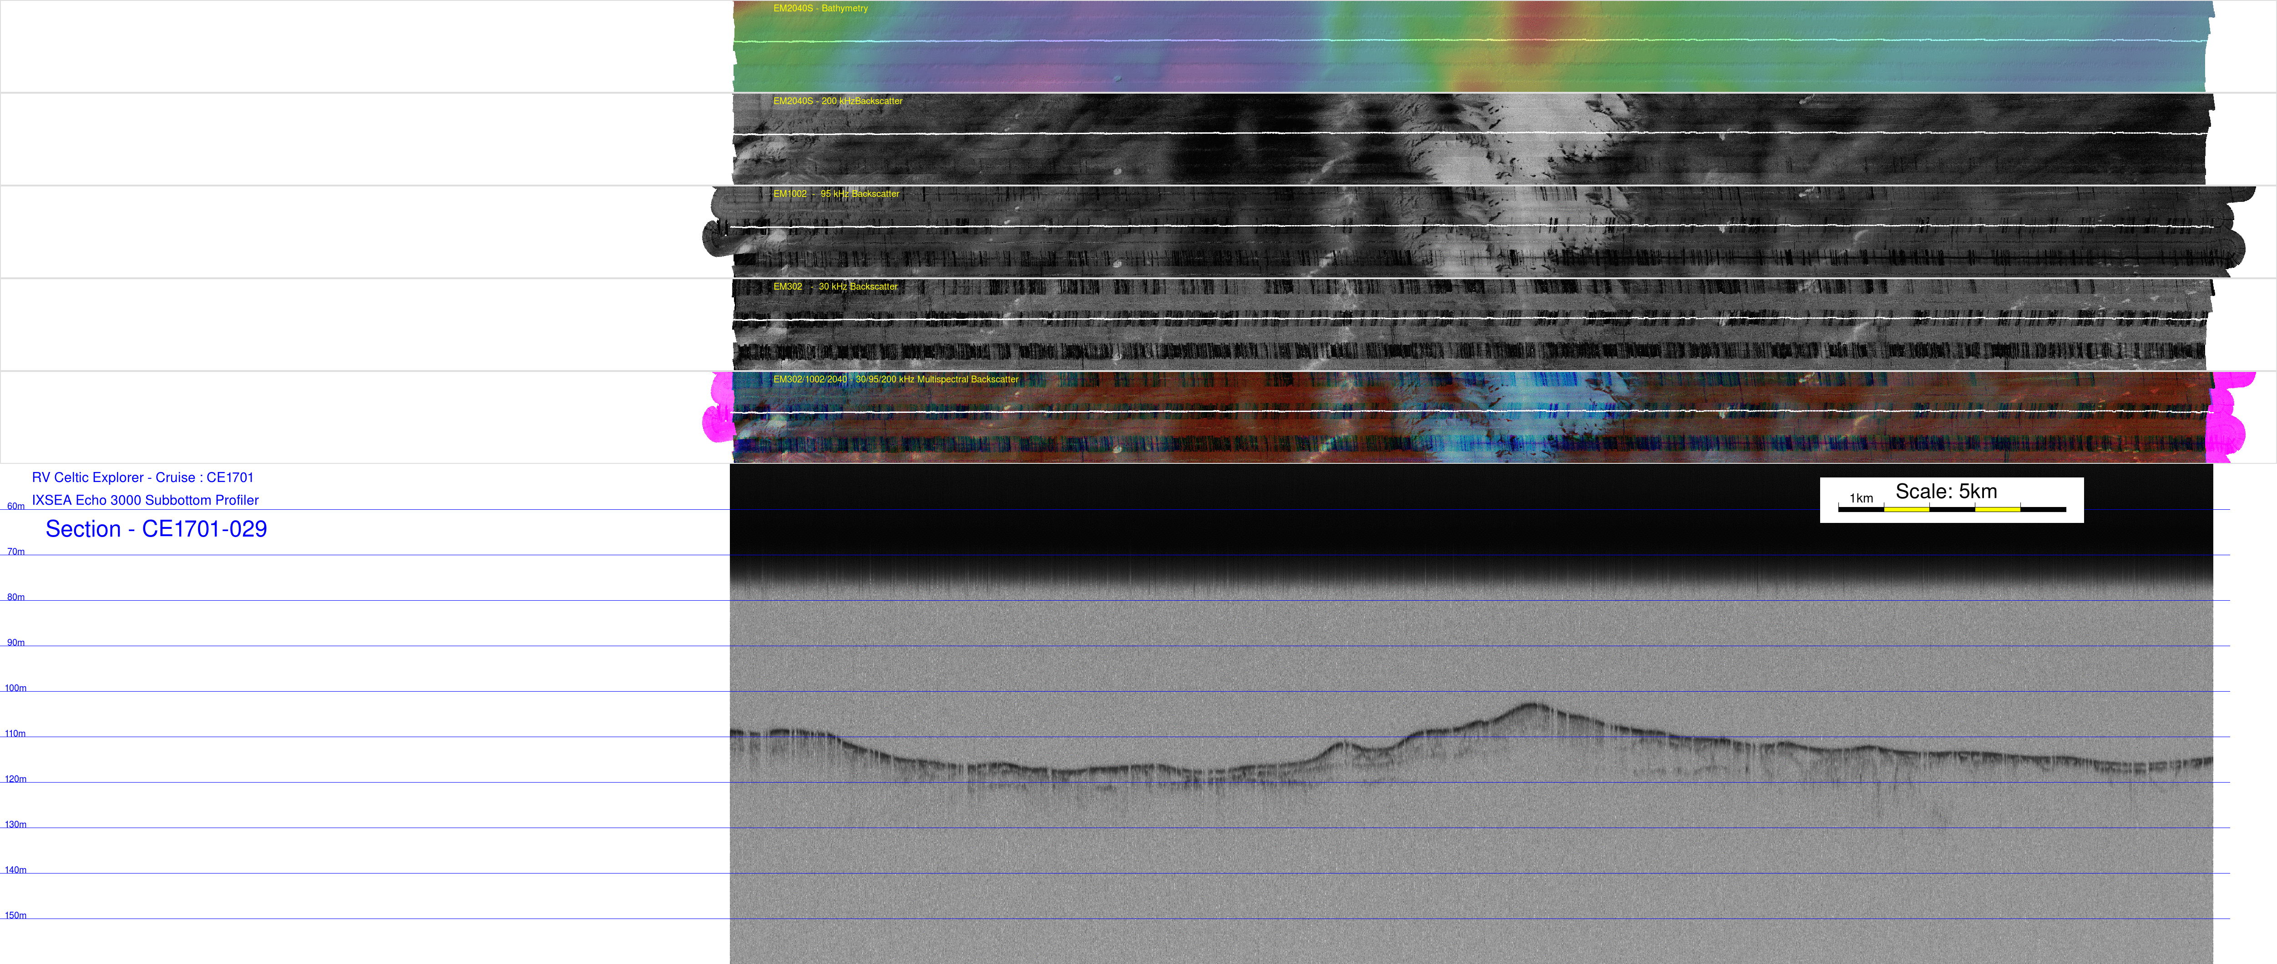This screenshot has height=964, width=2277.
Task: Click the 100m depth marker
Action: [16, 688]
